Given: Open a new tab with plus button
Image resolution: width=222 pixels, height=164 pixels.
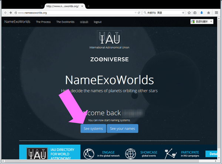Looking at the screenshot, I should tap(88, 6).
